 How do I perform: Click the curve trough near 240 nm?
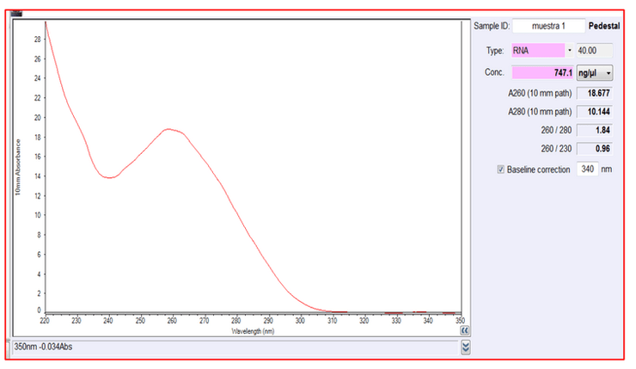(x=111, y=177)
